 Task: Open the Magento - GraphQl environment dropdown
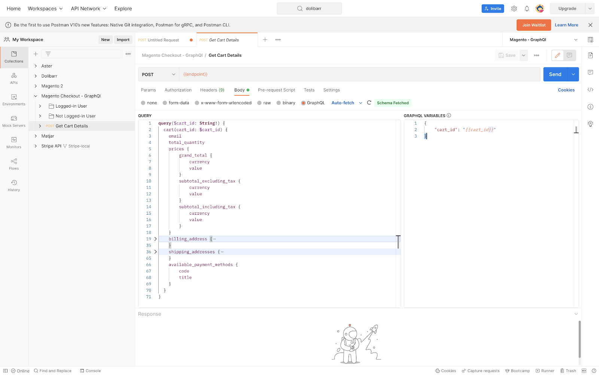point(543,40)
